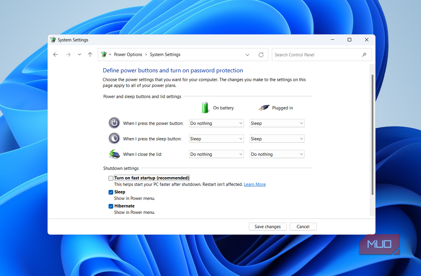Click 'Define power buttons' heading
Screen dimensions: 421x276
[173, 70]
